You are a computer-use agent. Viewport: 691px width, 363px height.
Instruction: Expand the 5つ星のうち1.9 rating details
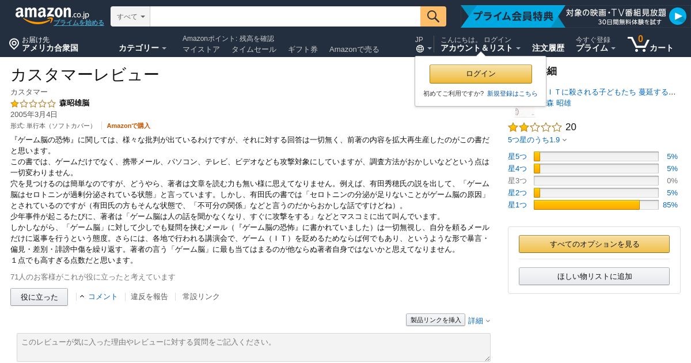coord(537,139)
